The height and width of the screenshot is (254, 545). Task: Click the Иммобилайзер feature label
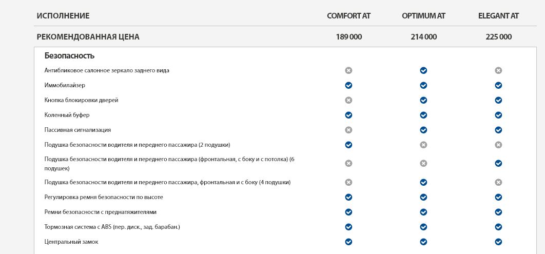tap(65, 85)
